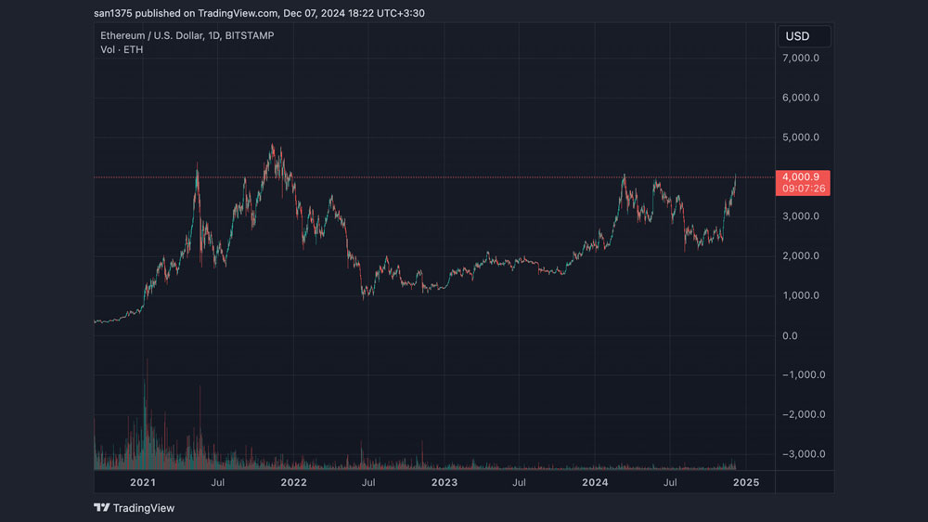The height and width of the screenshot is (522, 928).
Task: Click the tallest volume bar in early 2021
Action: 147,413
